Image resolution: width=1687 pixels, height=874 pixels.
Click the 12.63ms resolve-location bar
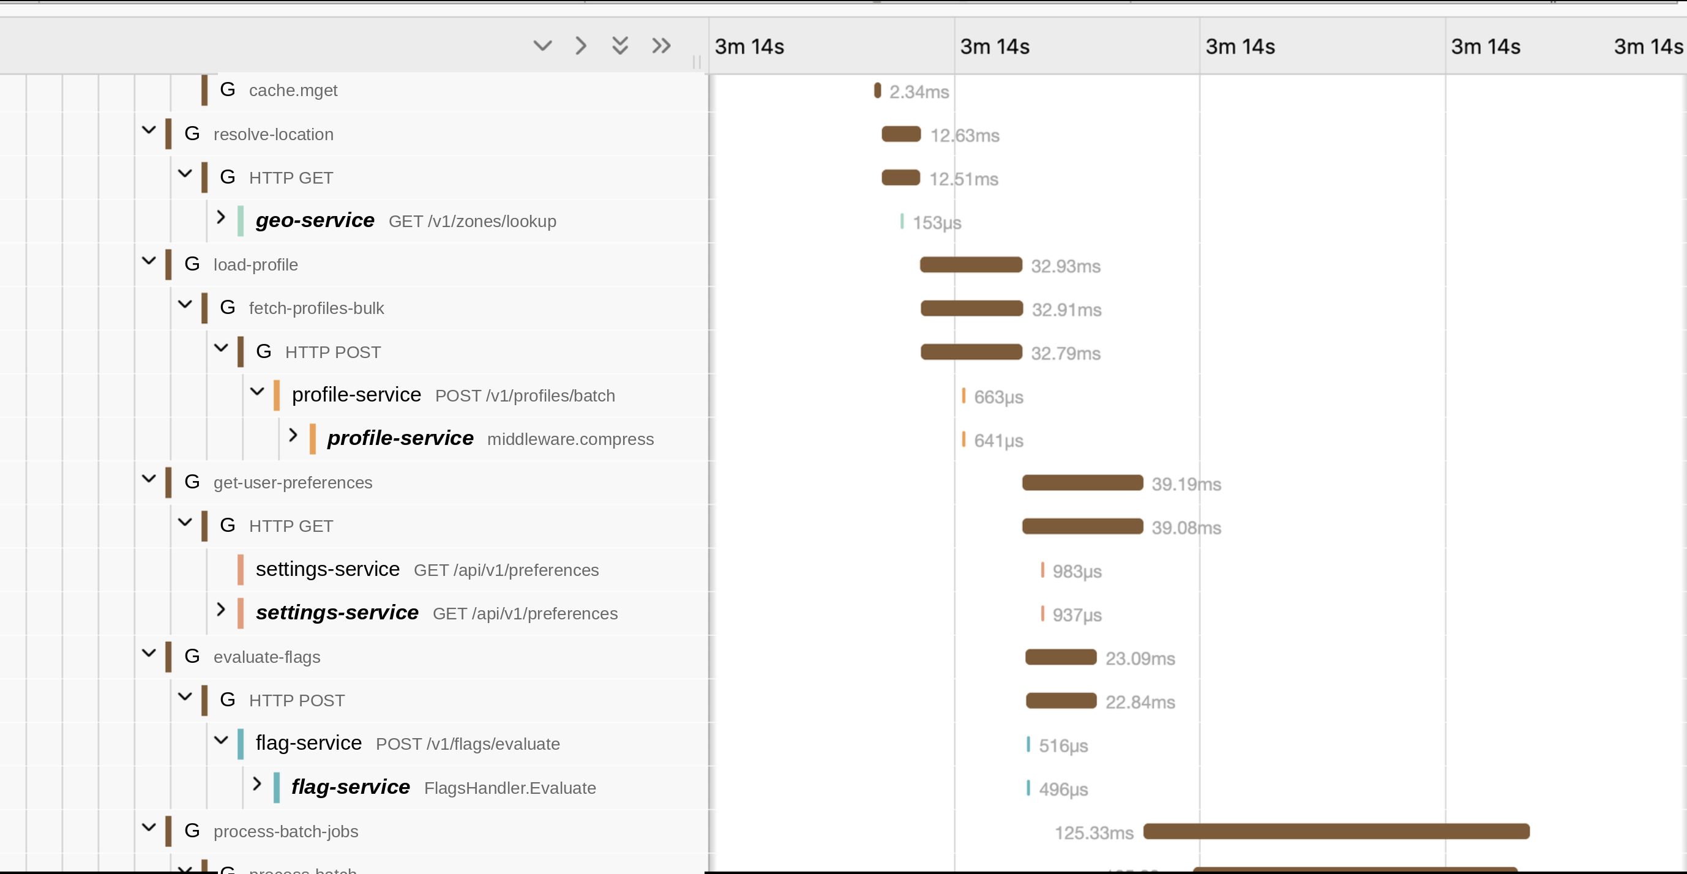point(901,134)
